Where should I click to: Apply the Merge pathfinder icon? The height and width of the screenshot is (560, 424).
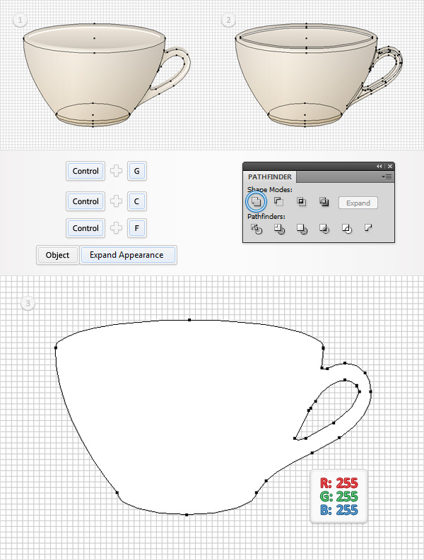click(302, 229)
